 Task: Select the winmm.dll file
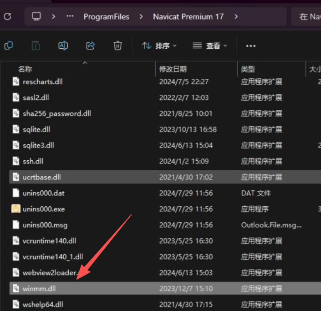coord(39,288)
